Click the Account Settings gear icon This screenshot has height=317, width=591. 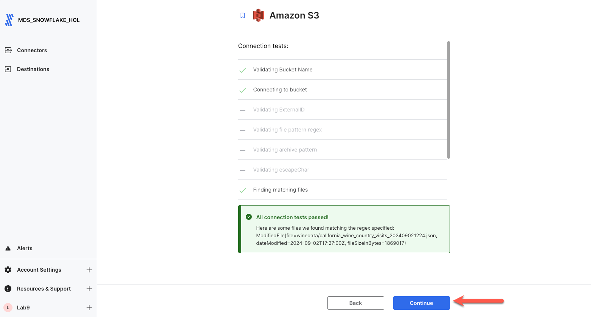(8, 270)
